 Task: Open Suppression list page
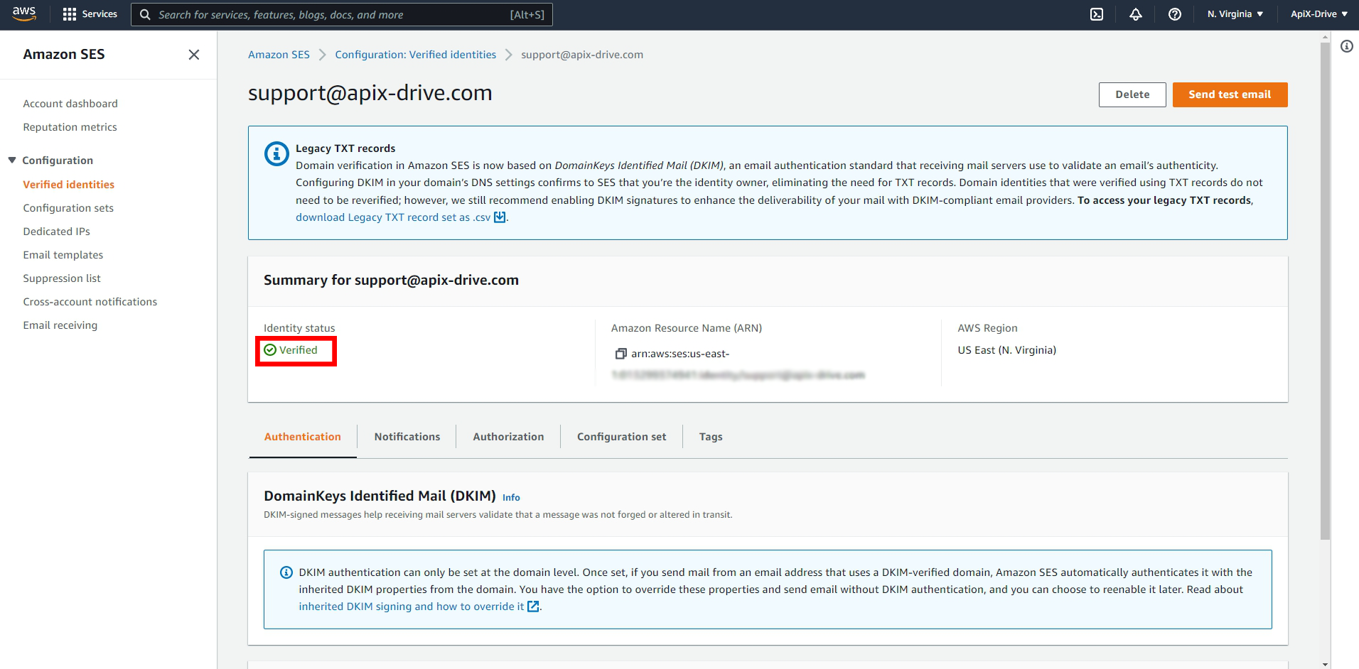62,278
